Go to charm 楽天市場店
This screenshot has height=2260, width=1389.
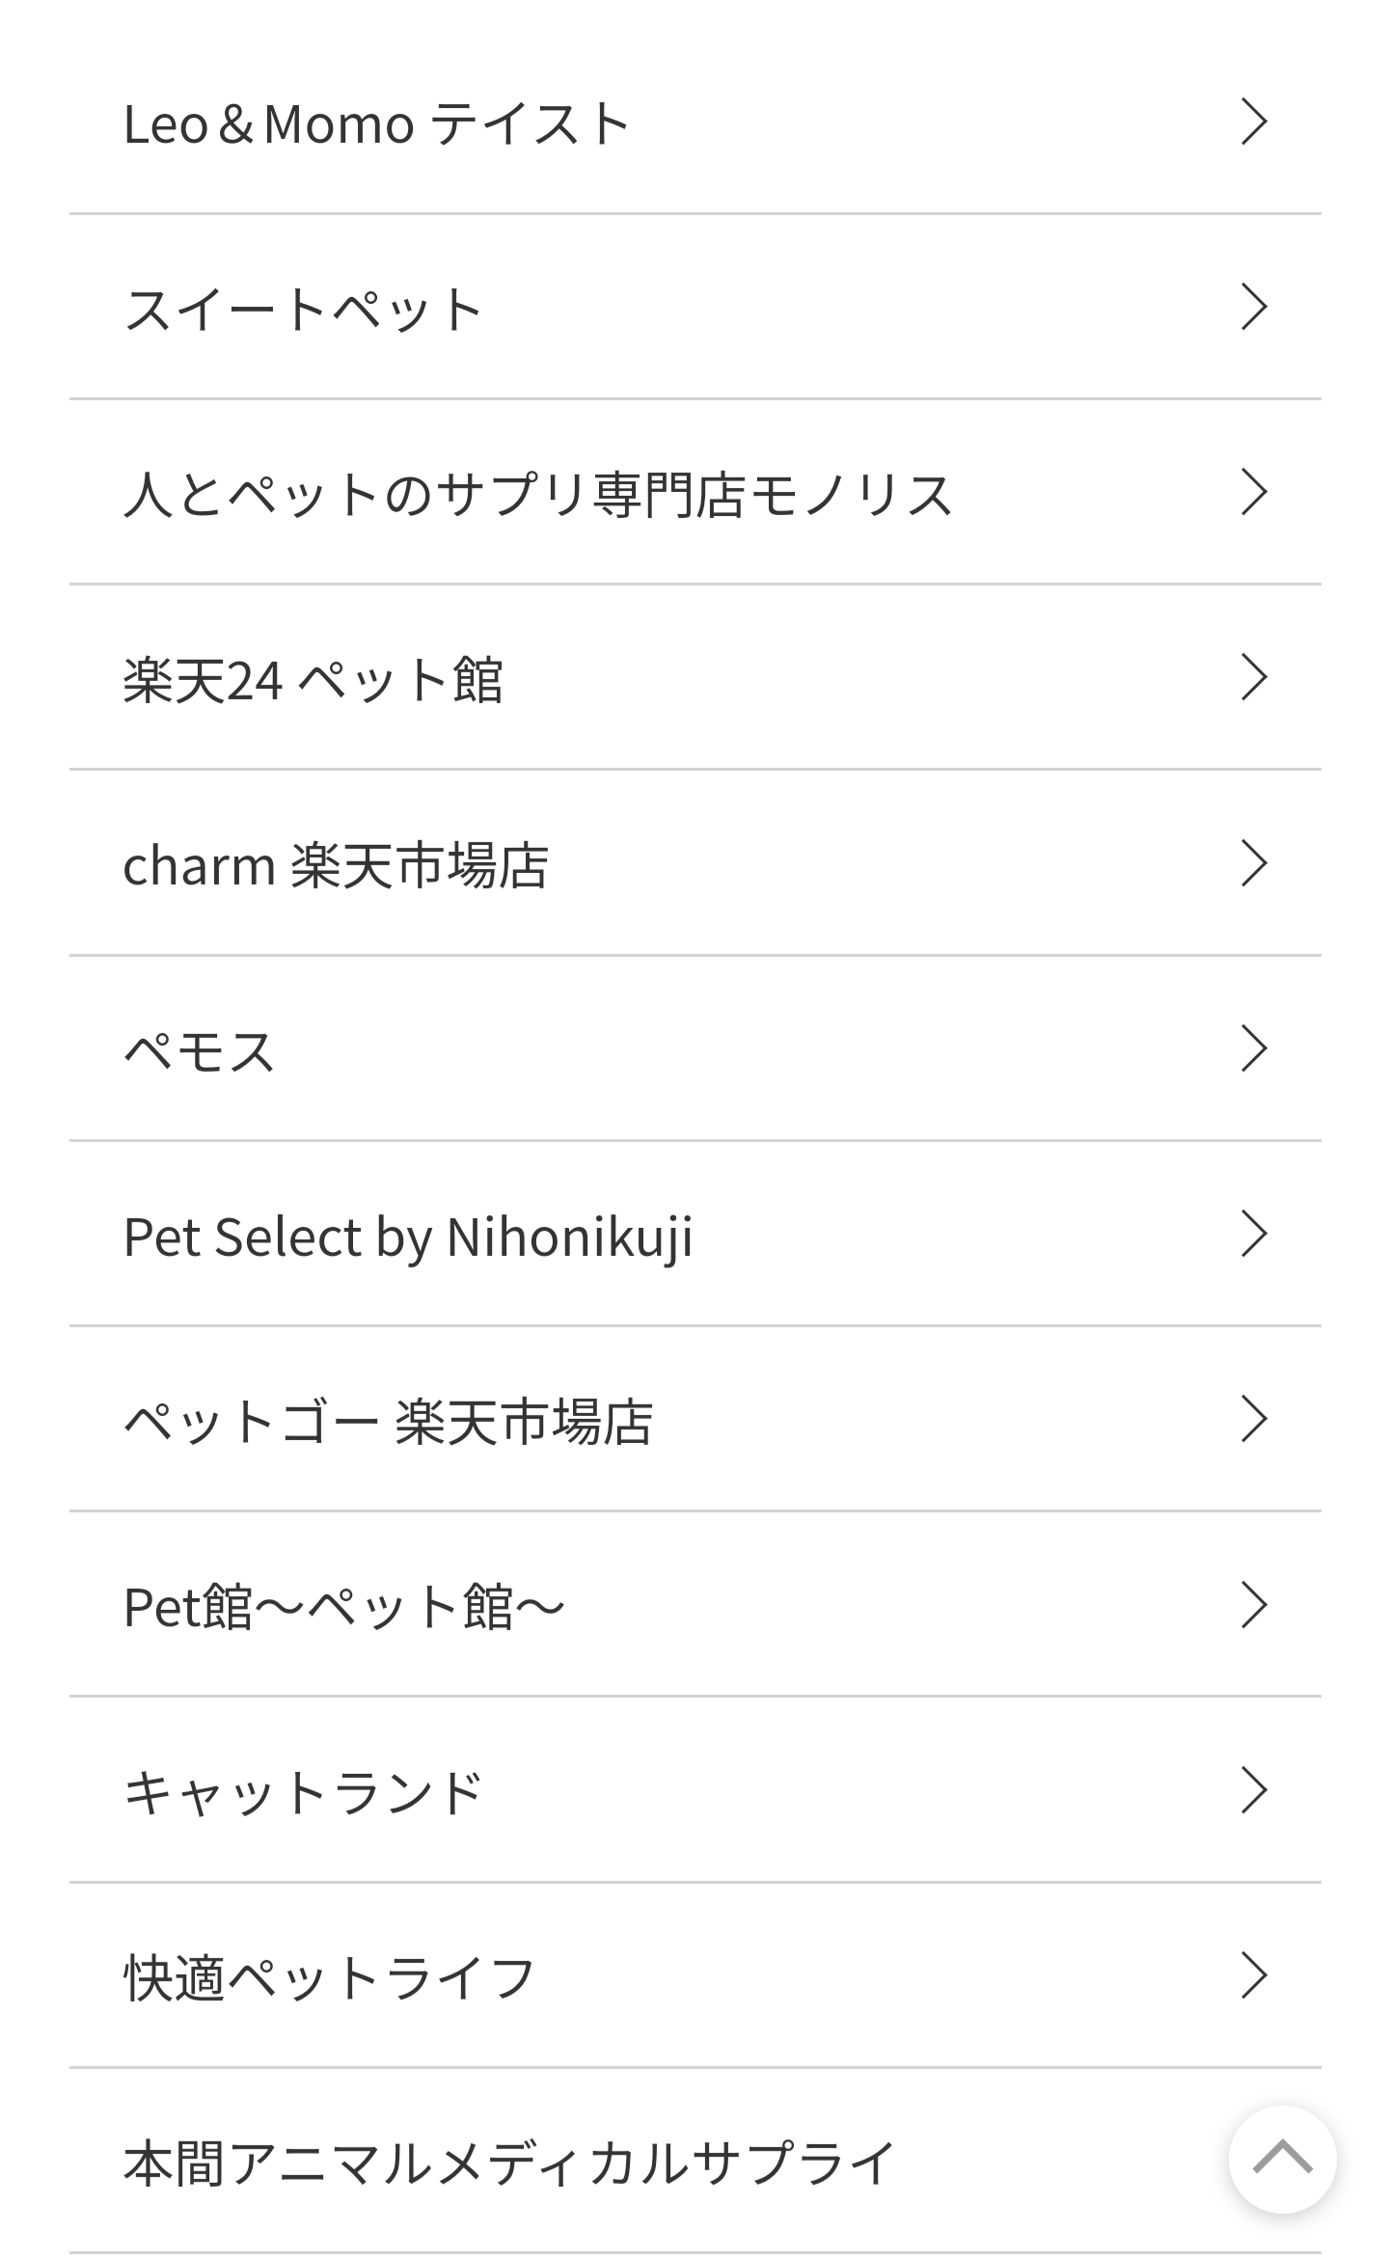pyautogui.click(x=335, y=865)
